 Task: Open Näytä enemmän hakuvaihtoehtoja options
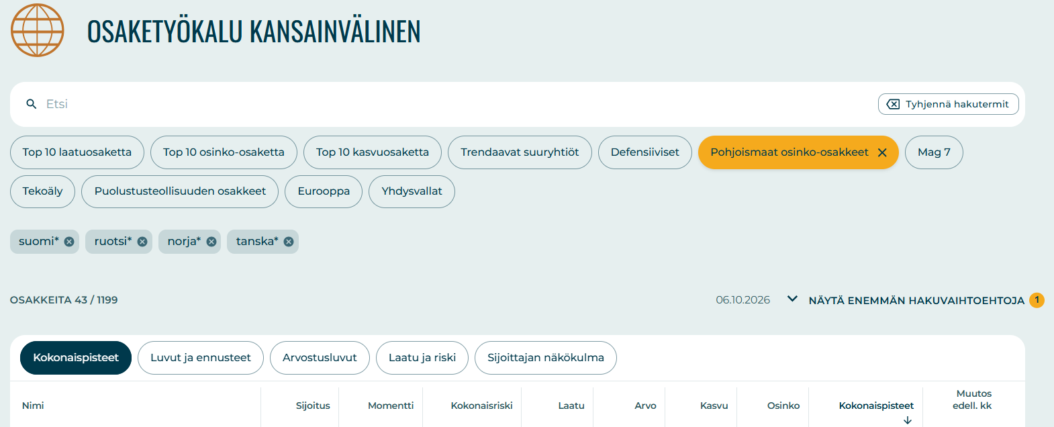916,301
